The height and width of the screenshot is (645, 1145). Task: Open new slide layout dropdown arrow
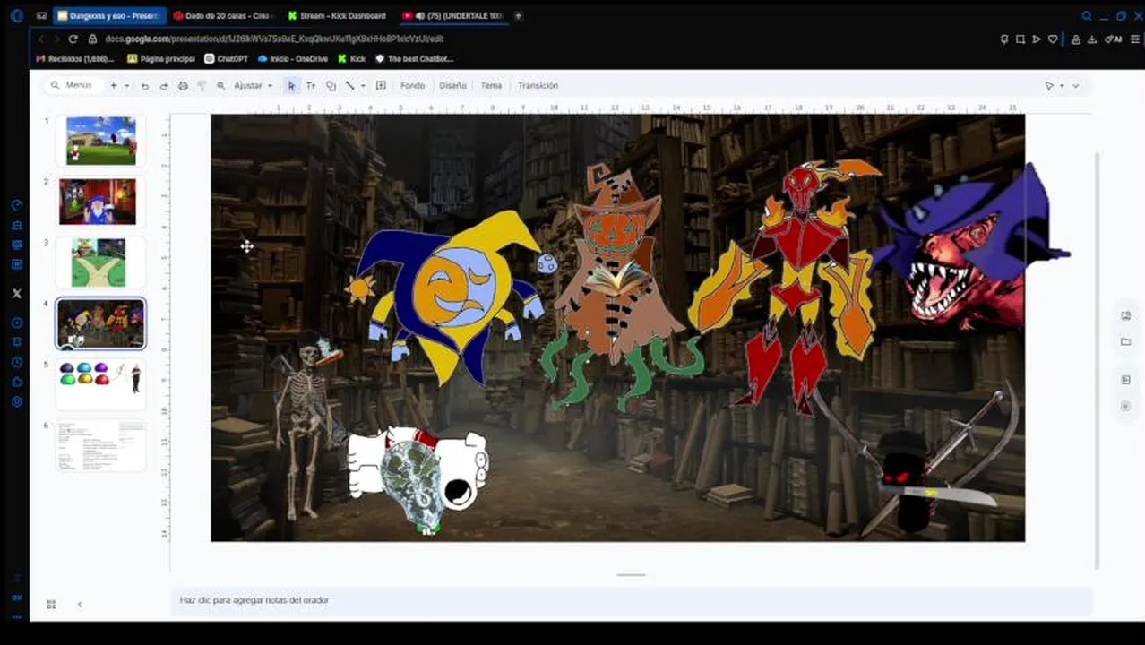tap(126, 86)
